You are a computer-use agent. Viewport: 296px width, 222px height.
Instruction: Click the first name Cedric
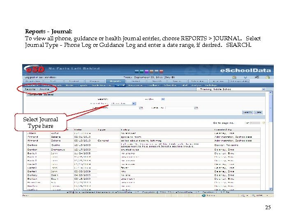click(55, 145)
